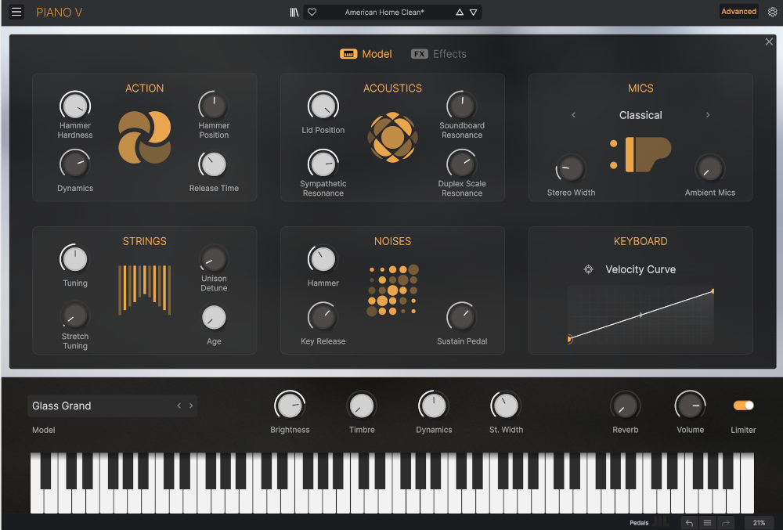Open the hamburger menu at top left

[x=16, y=12]
